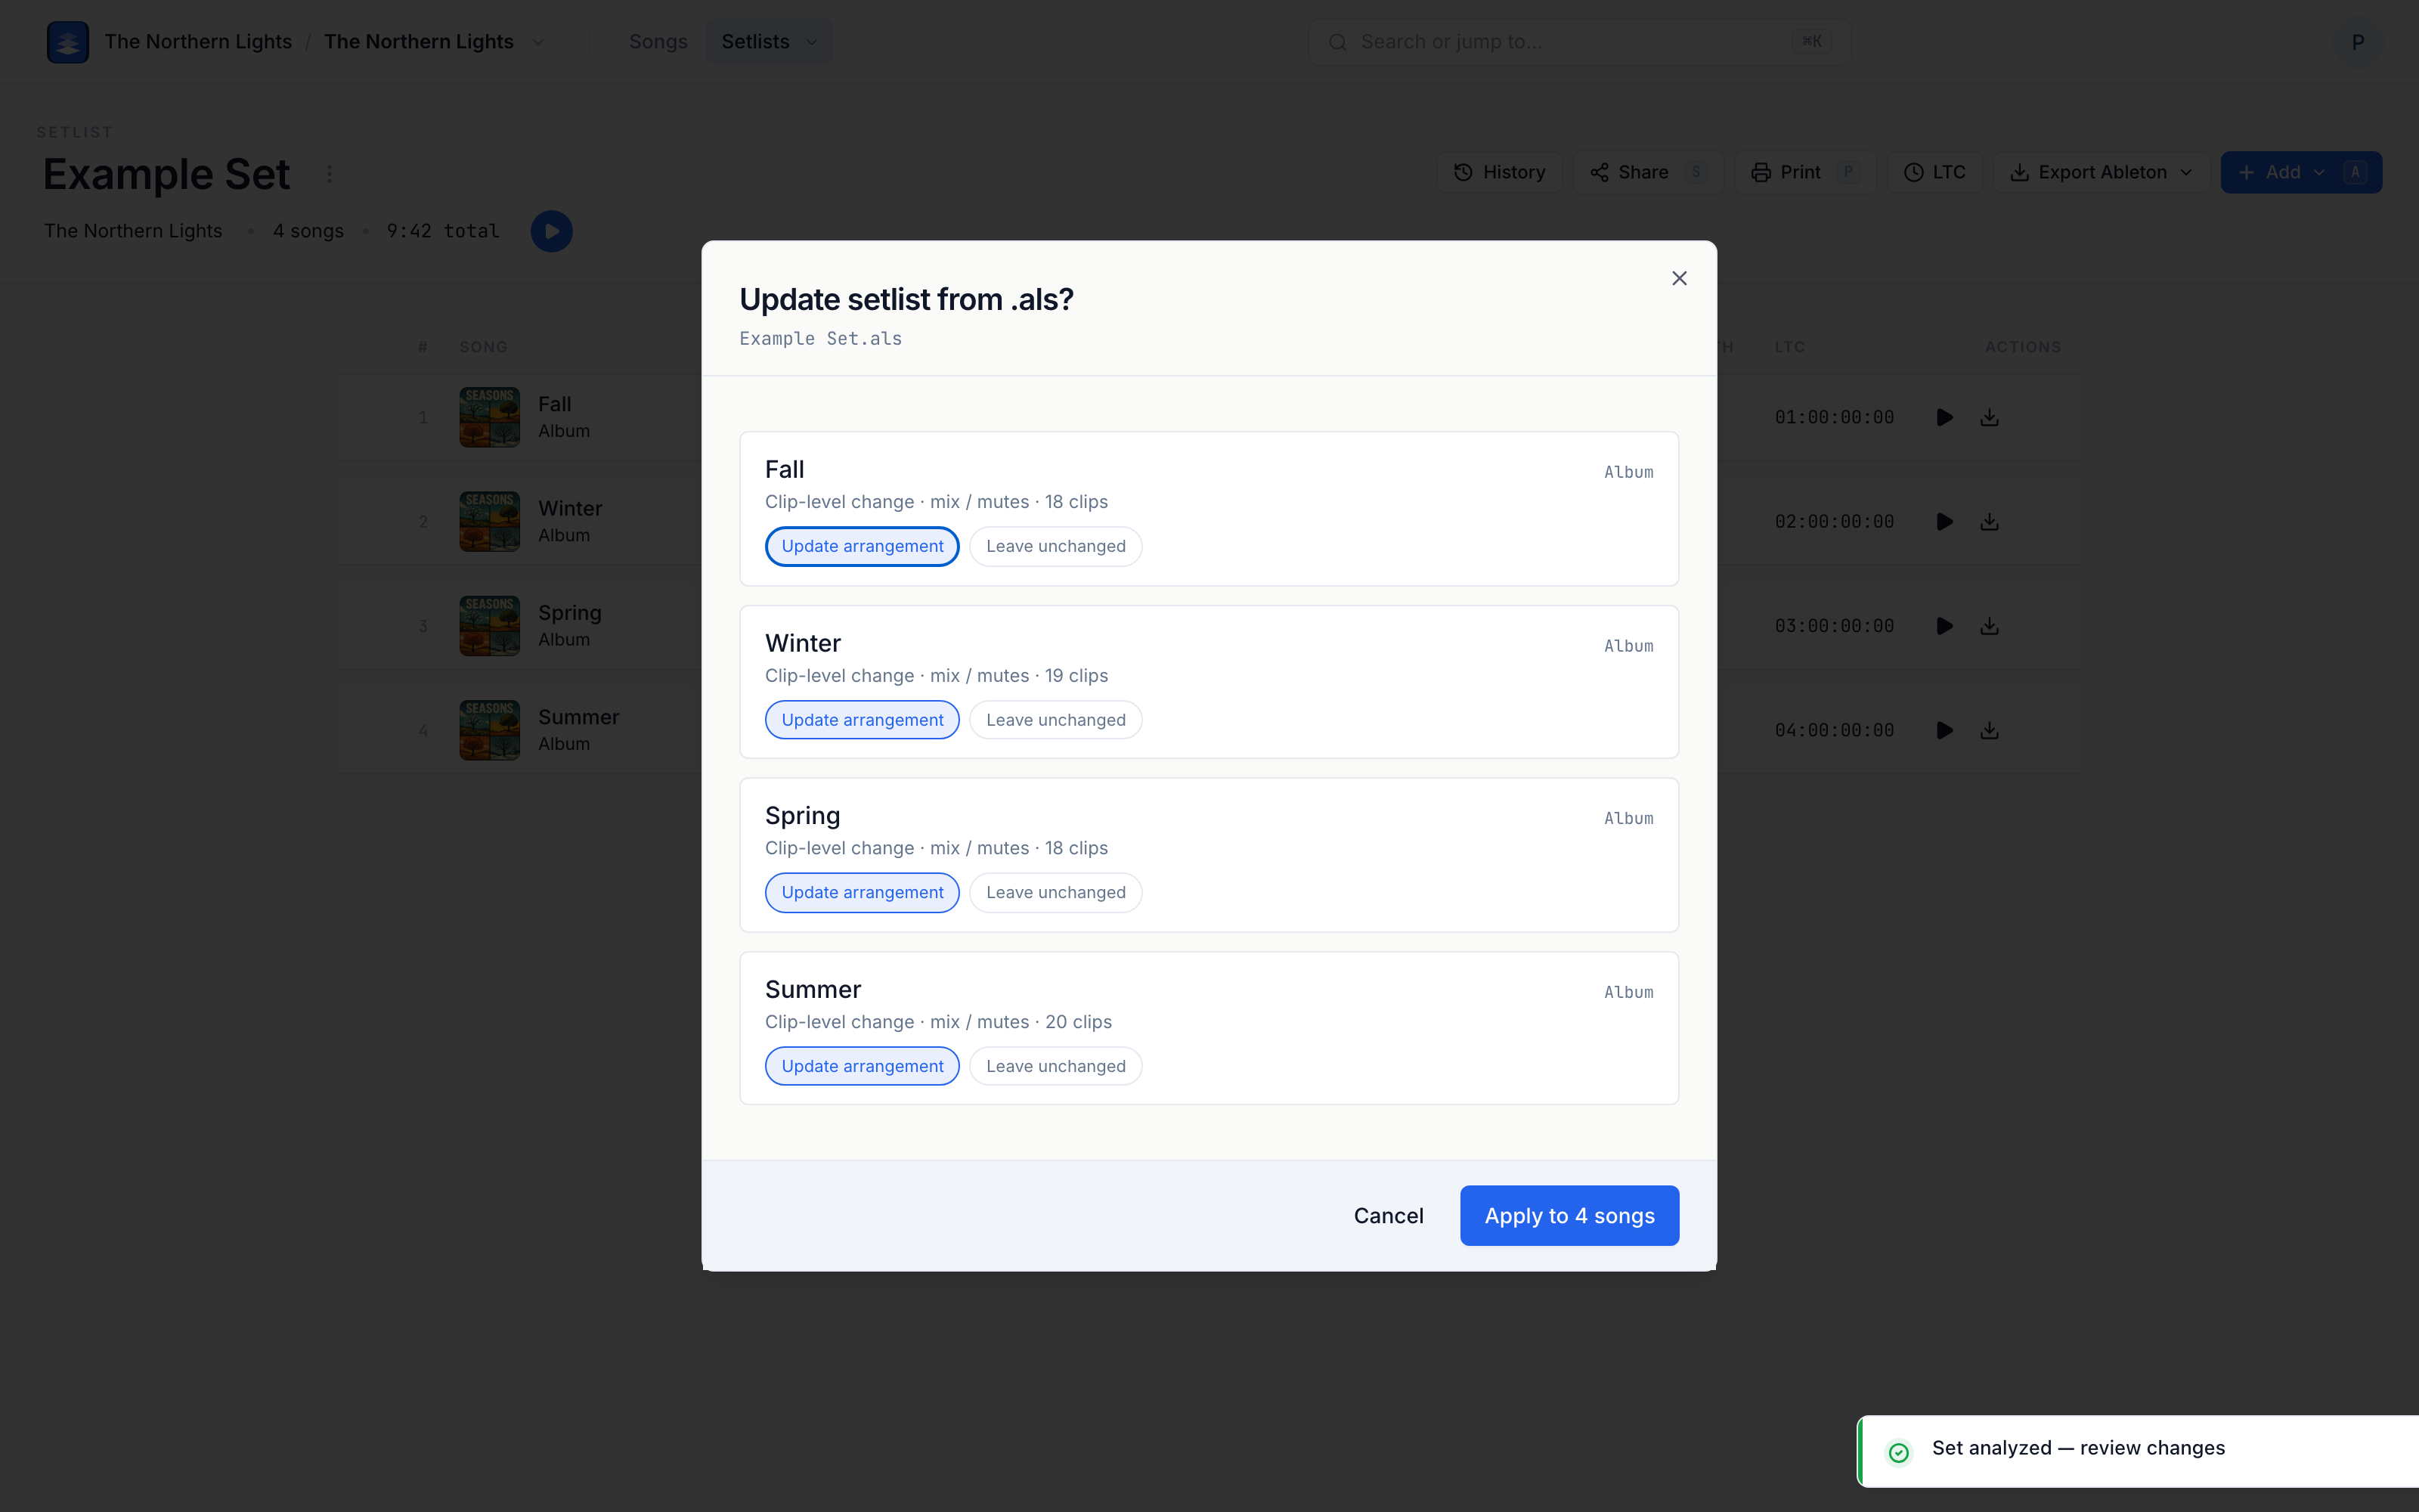Print the setlist
This screenshot has width=2419, height=1512.
[1805, 172]
